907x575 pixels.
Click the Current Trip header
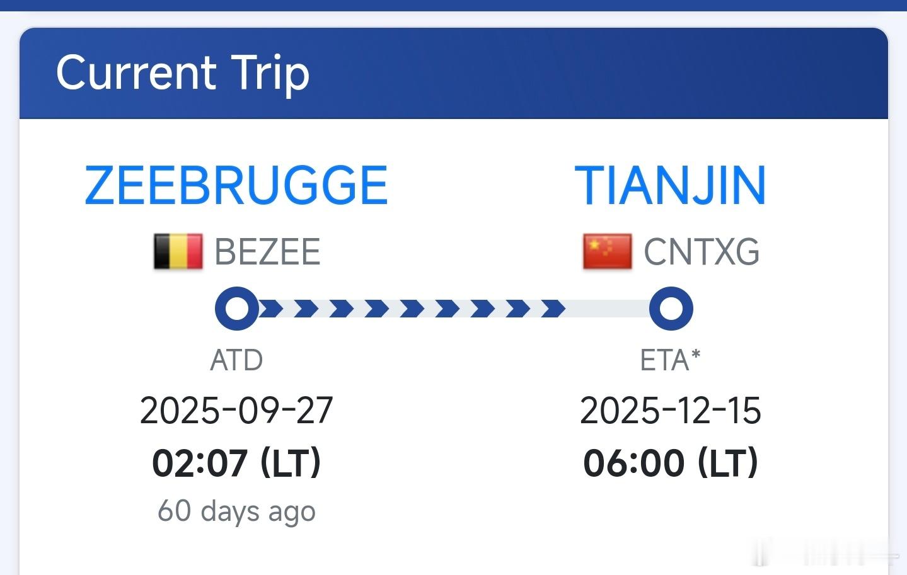point(183,72)
